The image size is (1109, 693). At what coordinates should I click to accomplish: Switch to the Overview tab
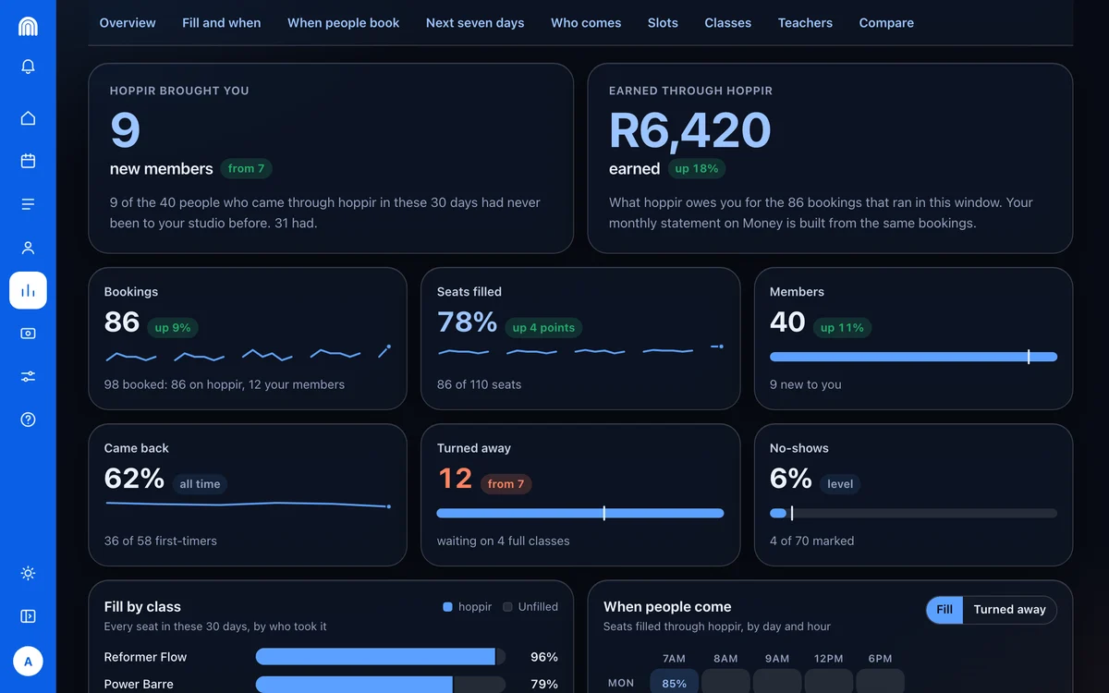[128, 22]
